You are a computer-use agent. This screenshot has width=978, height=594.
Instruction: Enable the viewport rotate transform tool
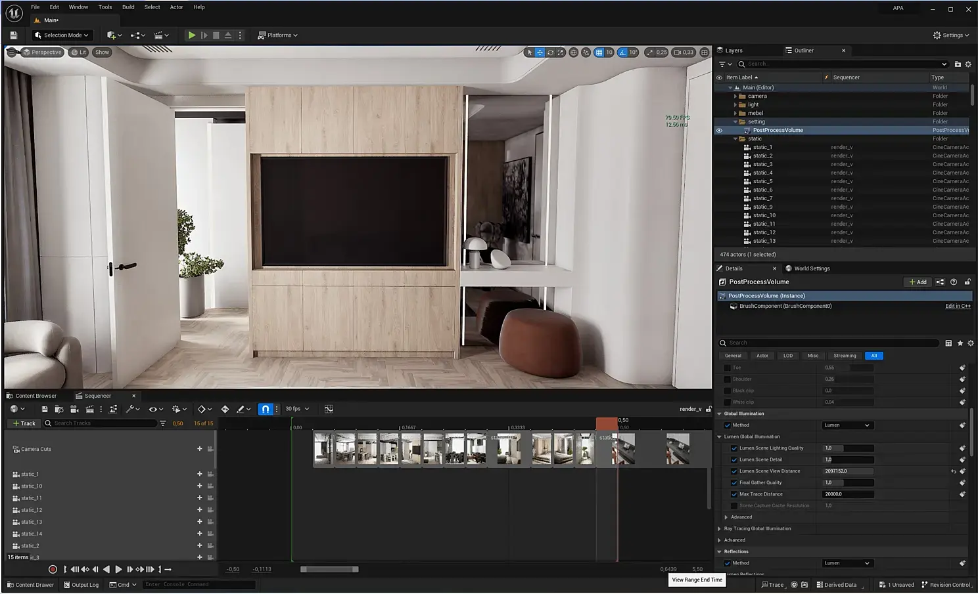[x=550, y=53]
